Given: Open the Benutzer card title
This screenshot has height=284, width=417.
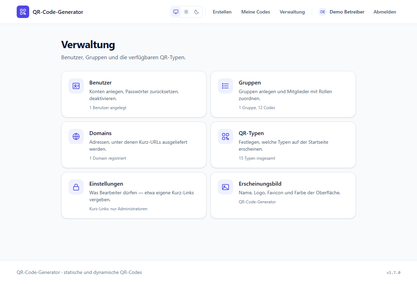Looking at the screenshot, I should point(100,83).
